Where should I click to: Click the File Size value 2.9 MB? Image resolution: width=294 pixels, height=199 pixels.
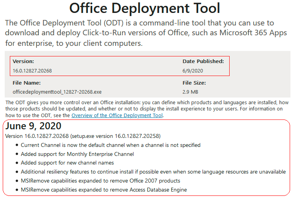coord(190,92)
